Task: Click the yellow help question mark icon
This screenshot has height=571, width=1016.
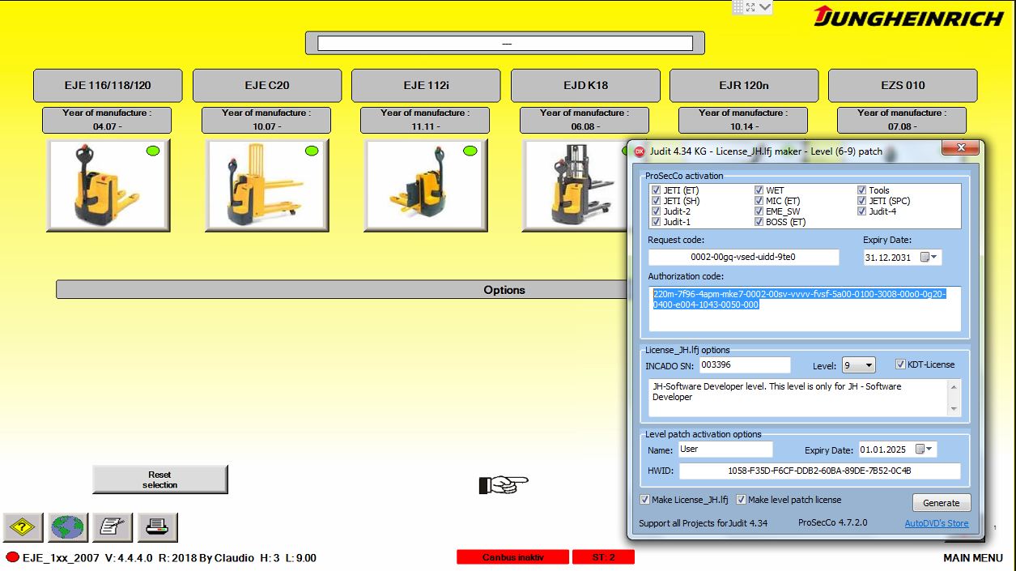Action: [x=23, y=527]
